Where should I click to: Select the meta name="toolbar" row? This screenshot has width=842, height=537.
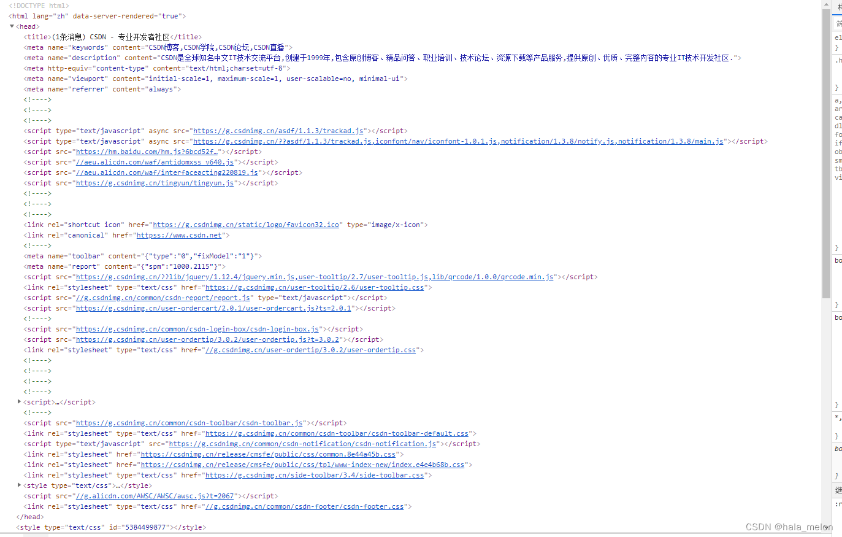(143, 256)
